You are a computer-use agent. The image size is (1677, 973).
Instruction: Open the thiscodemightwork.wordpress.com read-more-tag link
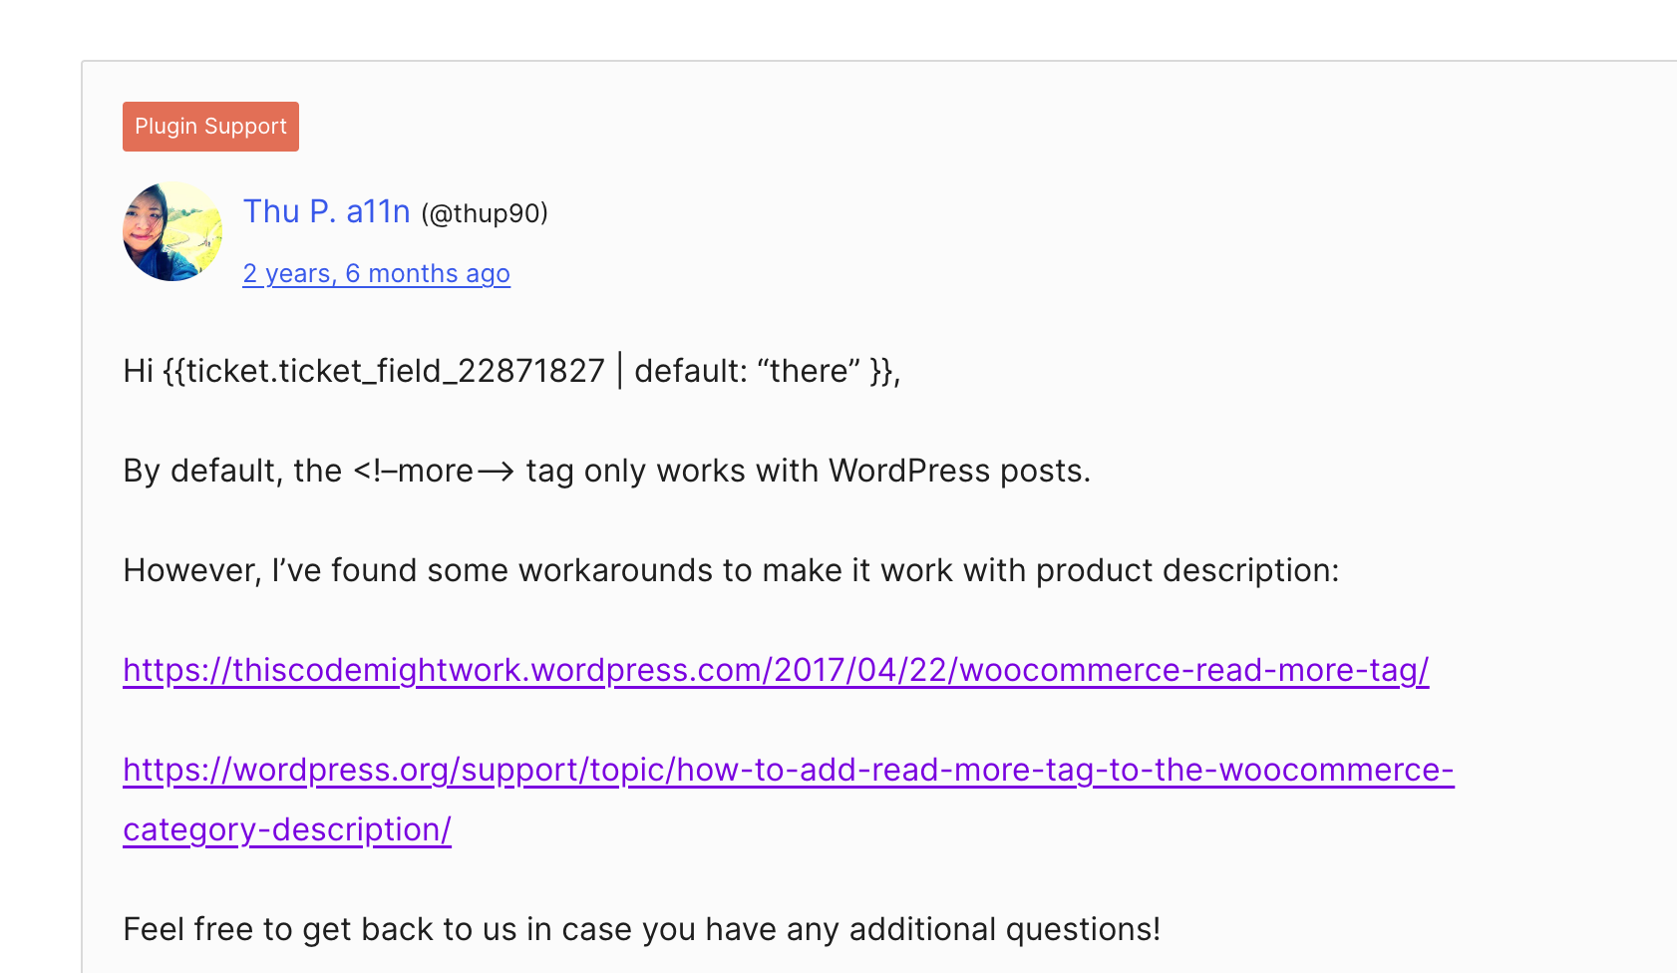click(776, 670)
